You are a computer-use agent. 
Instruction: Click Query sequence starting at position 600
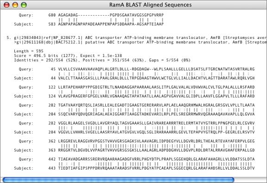[x=111, y=15]
